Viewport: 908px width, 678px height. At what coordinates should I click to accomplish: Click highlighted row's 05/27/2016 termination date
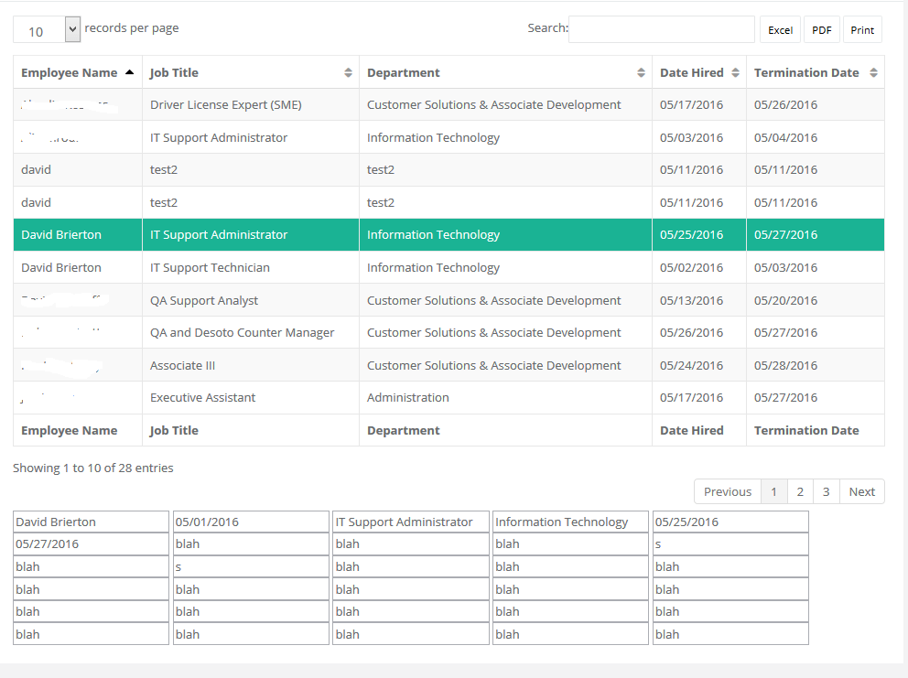click(786, 234)
